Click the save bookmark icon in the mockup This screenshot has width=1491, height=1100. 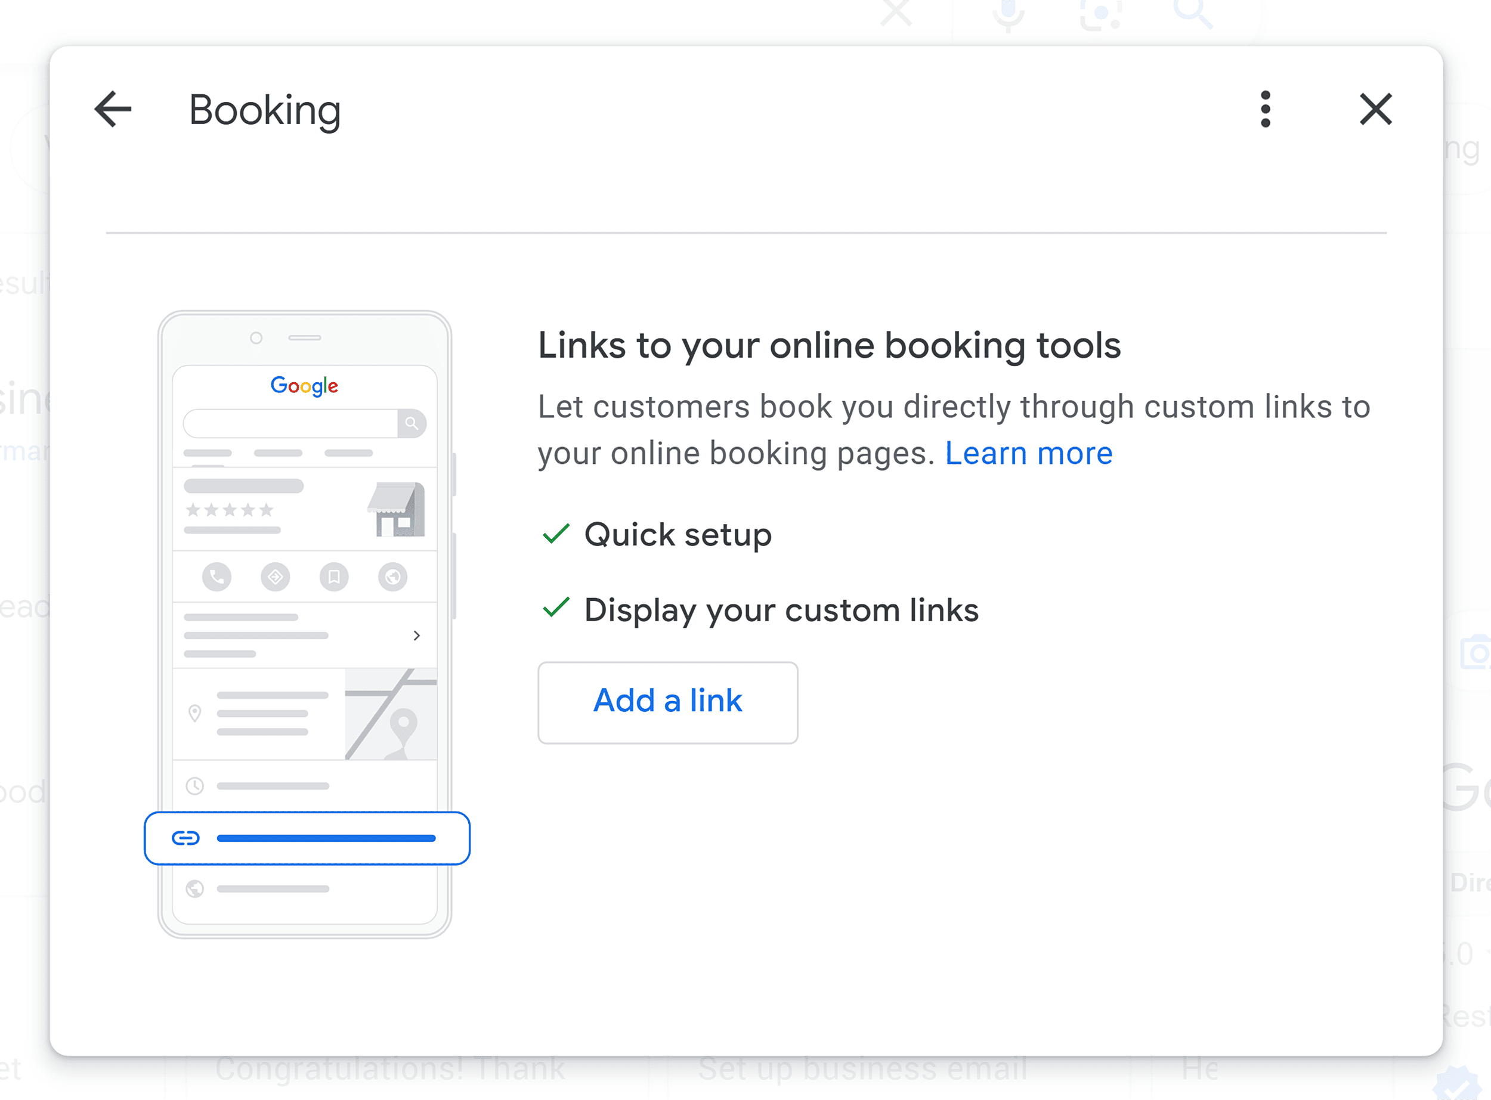335,577
